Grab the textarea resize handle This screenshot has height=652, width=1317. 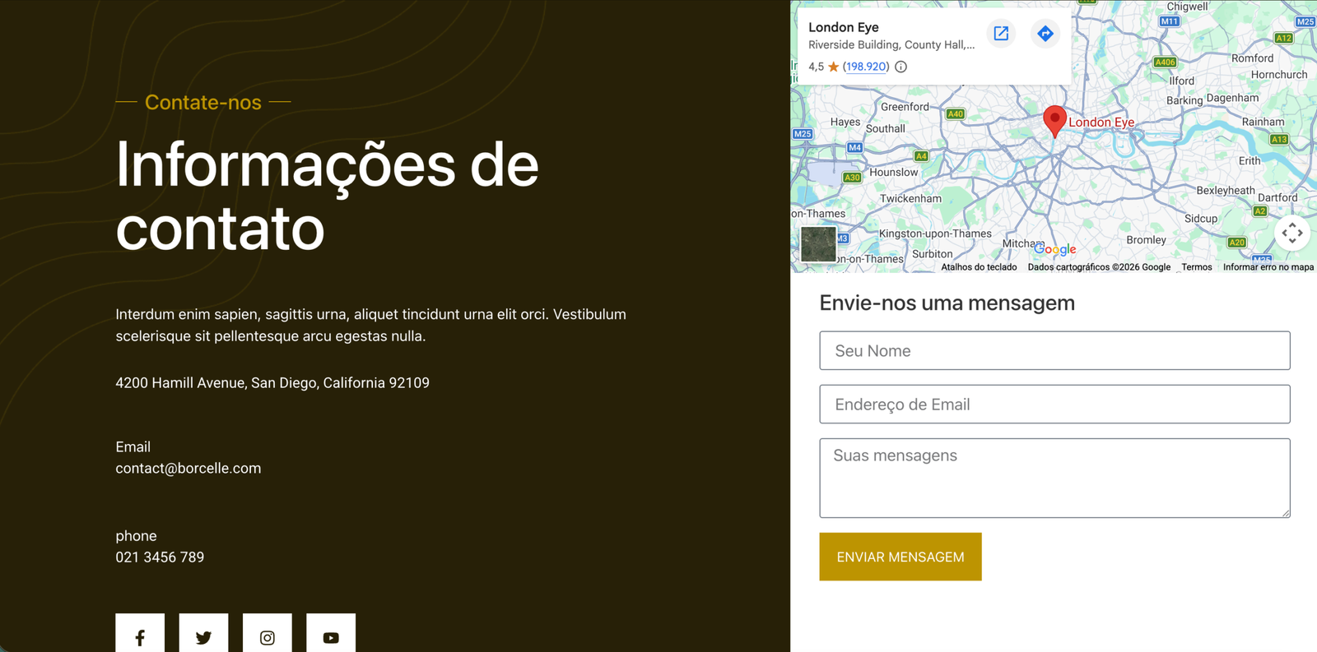(x=1286, y=513)
